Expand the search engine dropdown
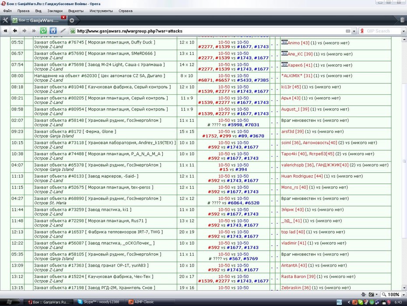Image resolution: width=407 pixels, height=306 pixels. tap(403, 31)
